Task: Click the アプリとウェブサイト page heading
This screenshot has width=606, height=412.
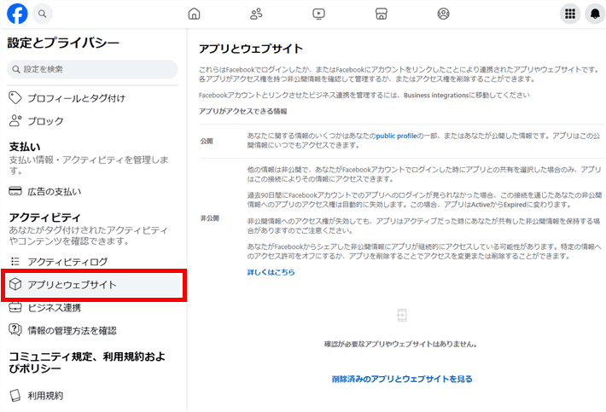Action: 251,49
